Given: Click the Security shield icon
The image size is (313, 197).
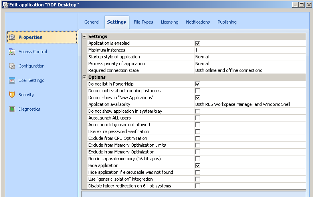Looking at the screenshot, I should [12, 95].
